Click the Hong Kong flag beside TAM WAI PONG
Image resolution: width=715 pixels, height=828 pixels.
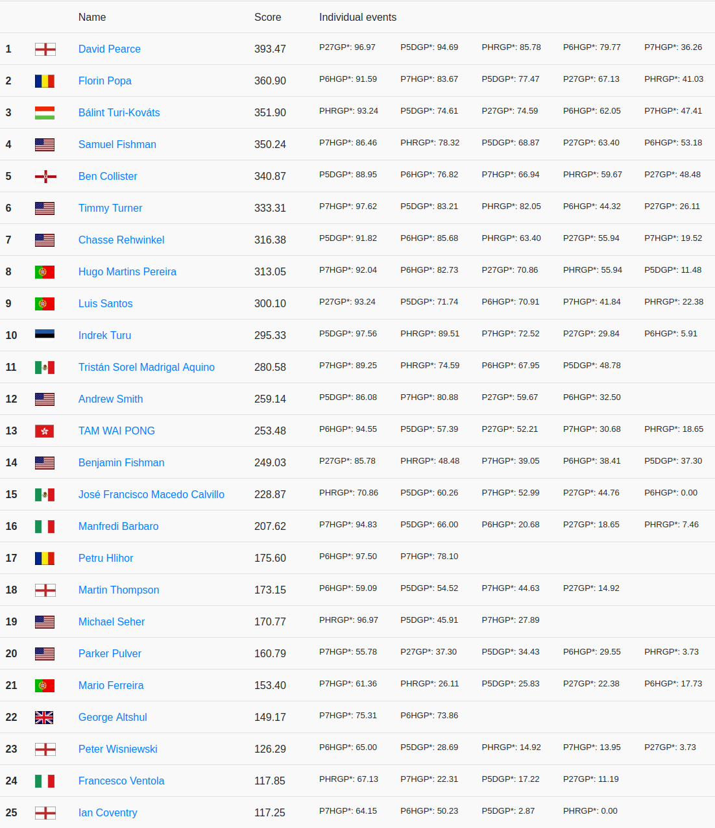pyautogui.click(x=45, y=431)
